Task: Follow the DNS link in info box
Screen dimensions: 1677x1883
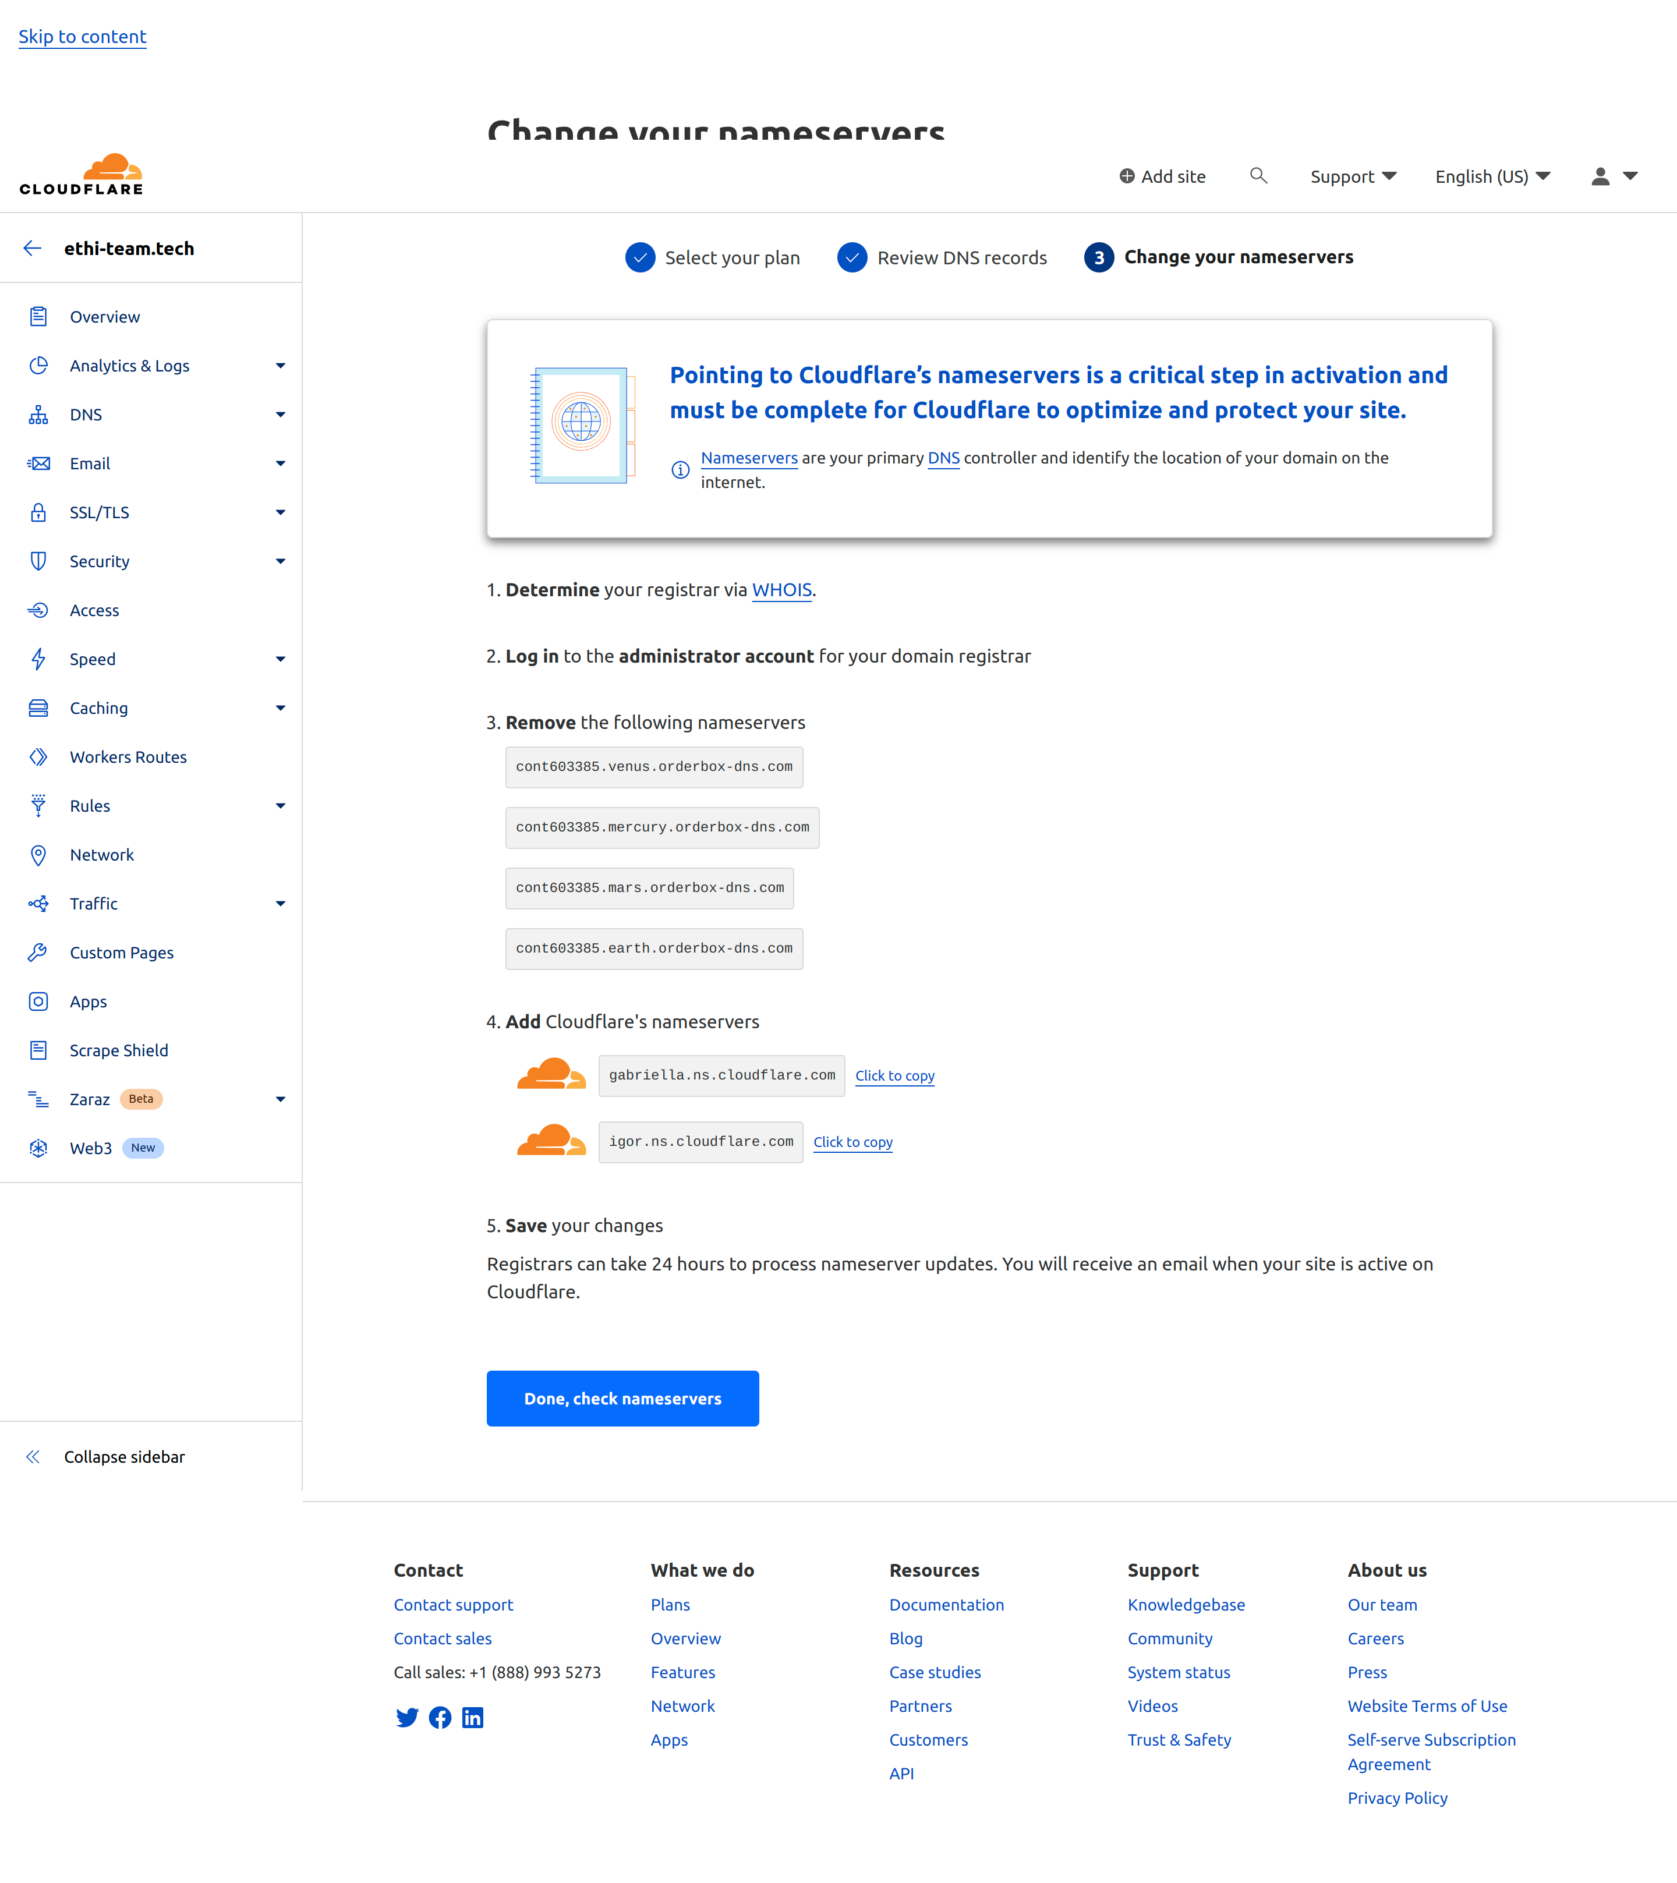Action: point(943,458)
